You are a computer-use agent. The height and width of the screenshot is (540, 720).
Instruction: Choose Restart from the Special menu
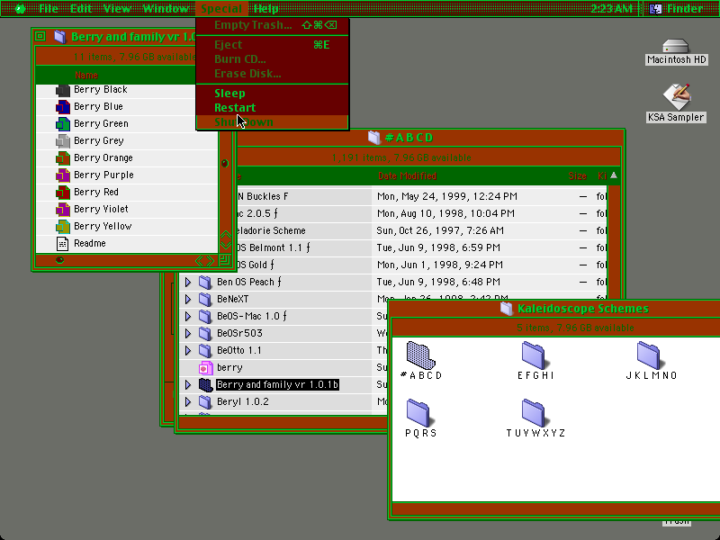(x=273, y=108)
